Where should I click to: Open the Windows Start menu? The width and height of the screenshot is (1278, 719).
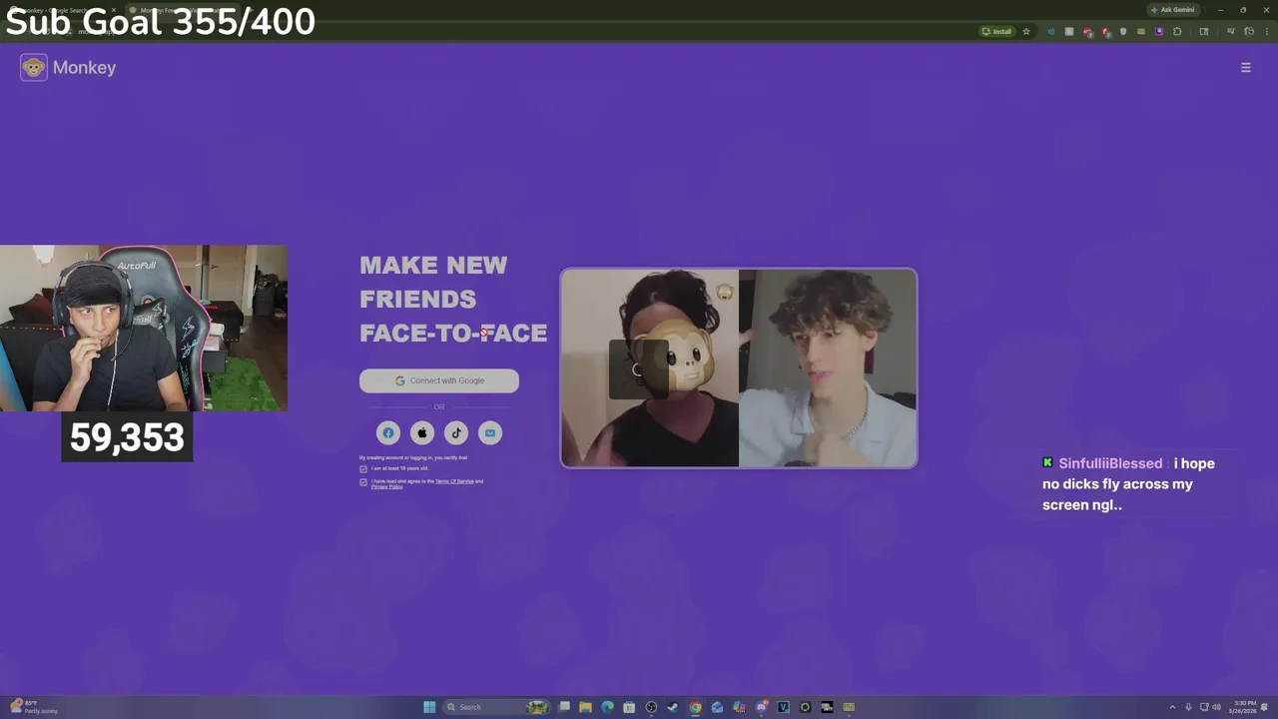pyautogui.click(x=429, y=707)
